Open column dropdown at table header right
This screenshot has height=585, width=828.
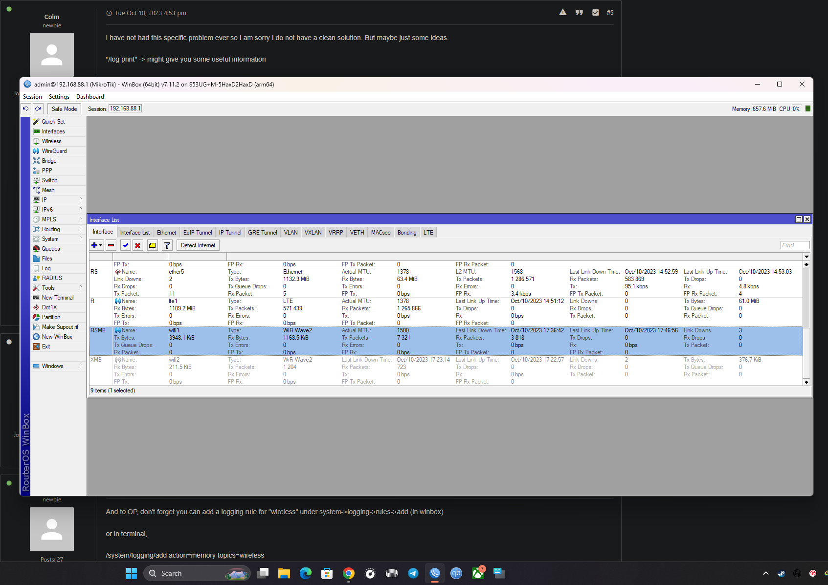pos(806,257)
